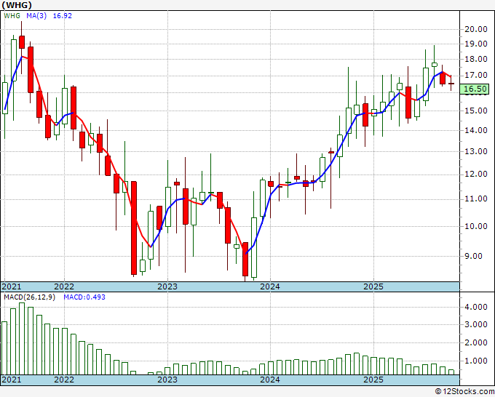The height and width of the screenshot is (397, 495).
Task: Click 2025 on the price chart time axis
Action: pyautogui.click(x=373, y=286)
